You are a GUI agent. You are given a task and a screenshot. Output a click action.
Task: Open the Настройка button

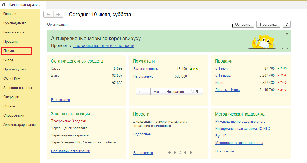[x=268, y=24]
